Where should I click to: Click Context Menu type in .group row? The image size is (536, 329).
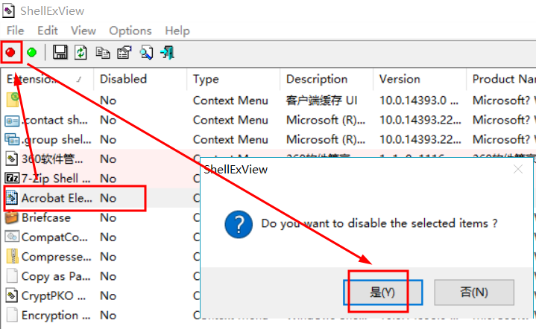[231, 140]
